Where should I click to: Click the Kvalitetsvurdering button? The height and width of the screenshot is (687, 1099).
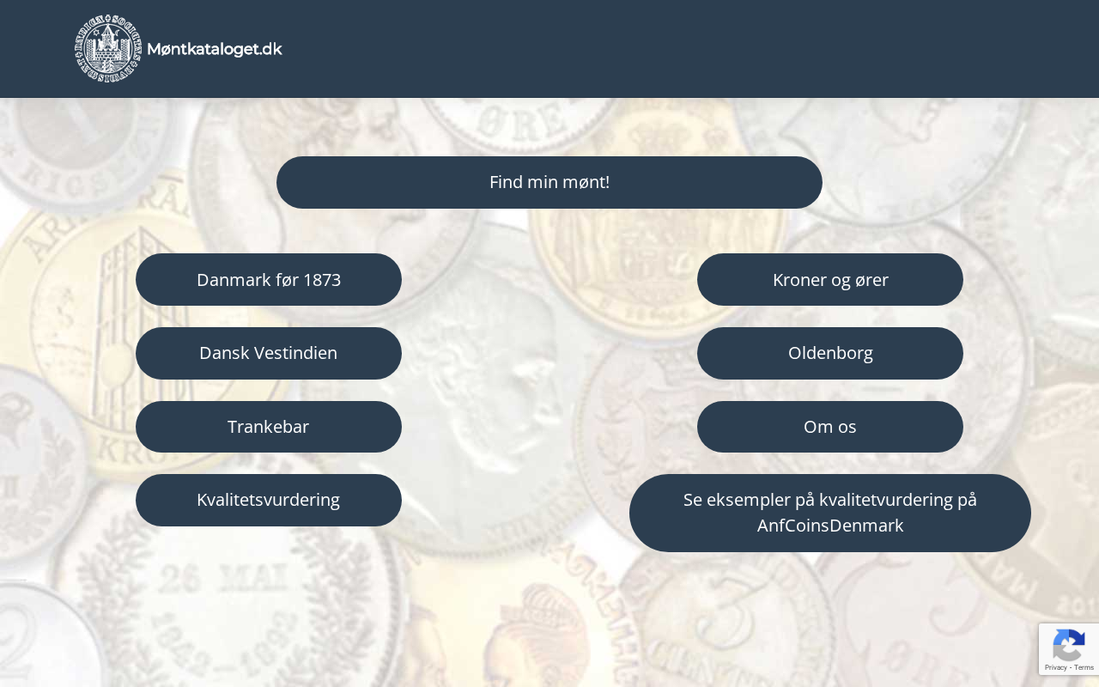269,500
